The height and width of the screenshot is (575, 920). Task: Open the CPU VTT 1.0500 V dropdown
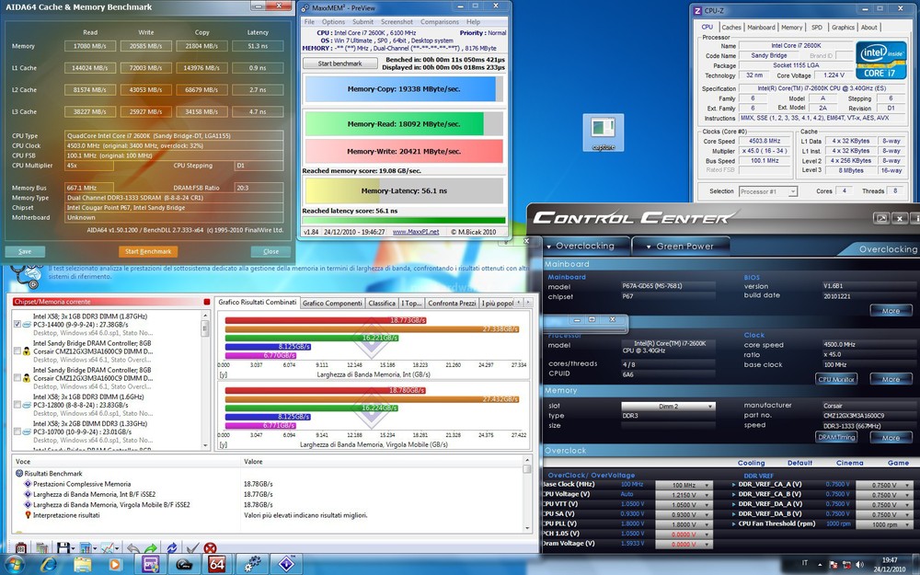click(684, 504)
